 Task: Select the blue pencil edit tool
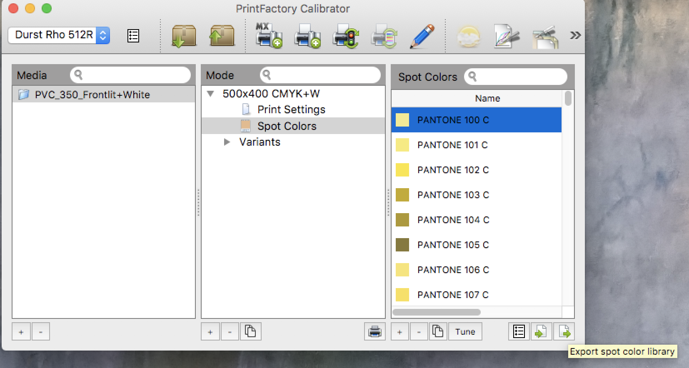tap(422, 36)
